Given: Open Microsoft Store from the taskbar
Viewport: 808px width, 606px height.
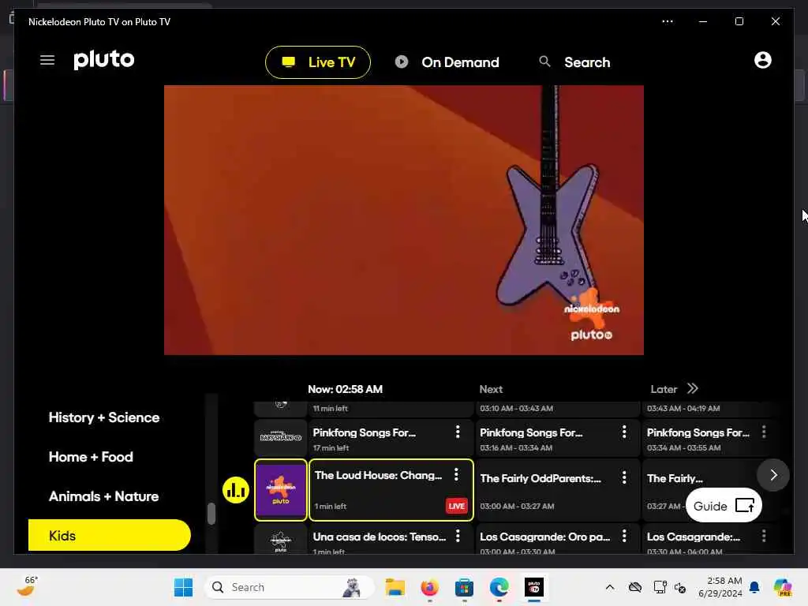Looking at the screenshot, I should (x=464, y=587).
